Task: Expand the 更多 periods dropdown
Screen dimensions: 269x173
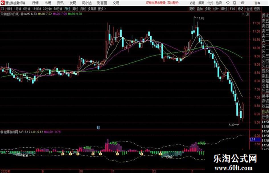Action: pos(102,9)
